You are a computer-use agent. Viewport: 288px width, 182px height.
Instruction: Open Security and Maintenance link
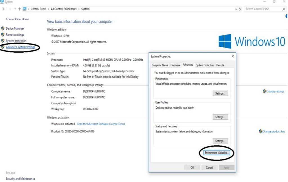pos(20,179)
